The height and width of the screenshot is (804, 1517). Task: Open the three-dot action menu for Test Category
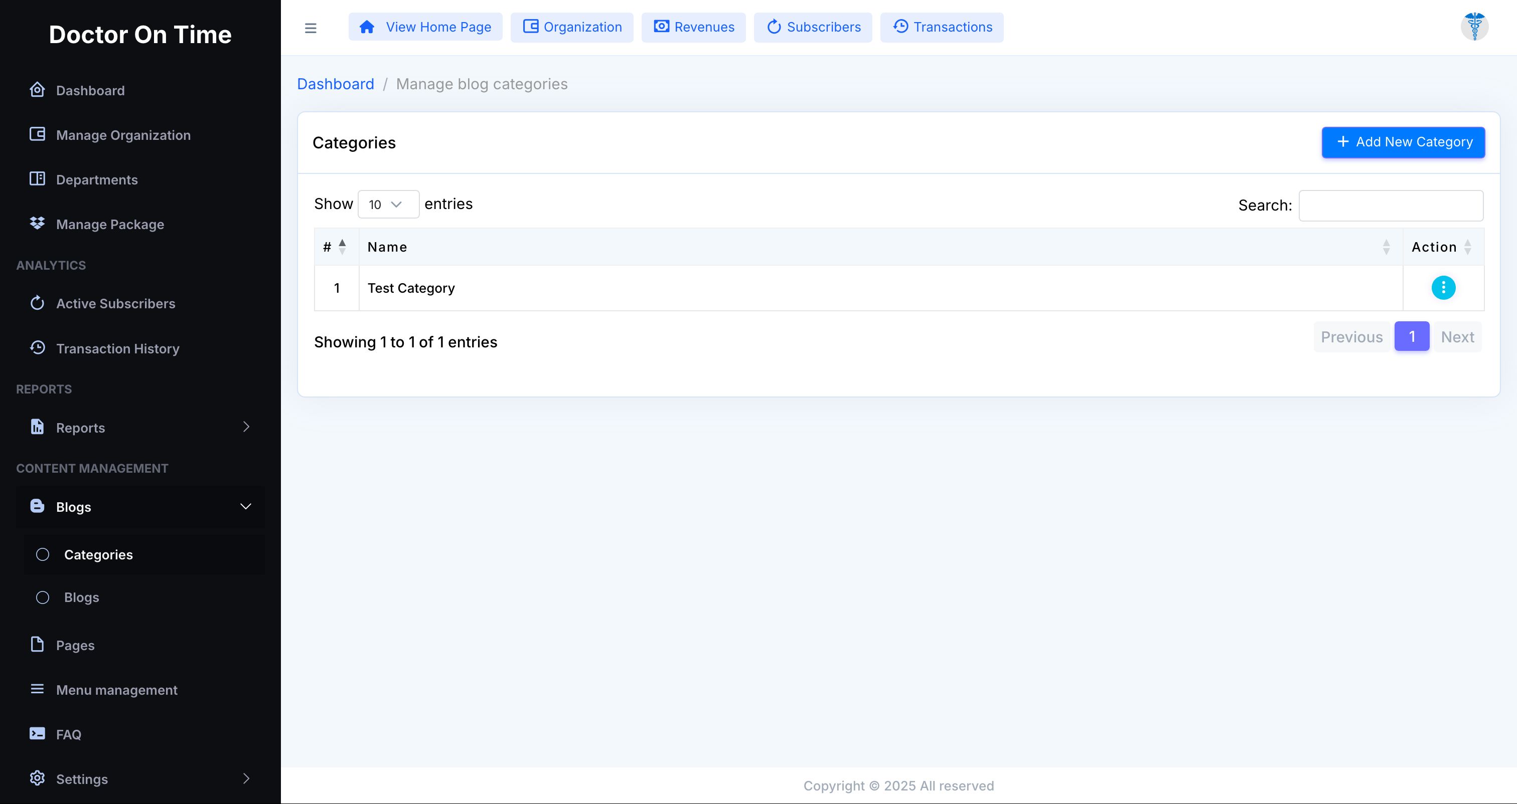pyautogui.click(x=1443, y=288)
